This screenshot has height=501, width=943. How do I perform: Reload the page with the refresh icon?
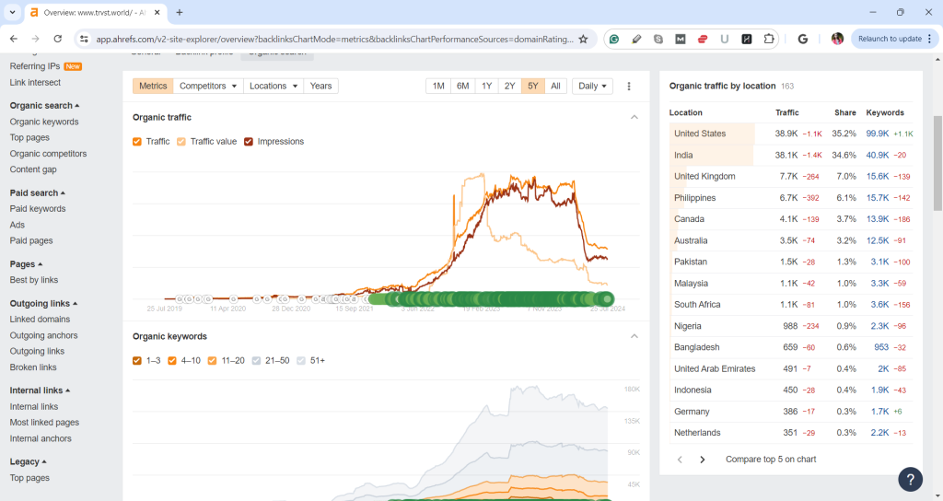[x=58, y=39]
